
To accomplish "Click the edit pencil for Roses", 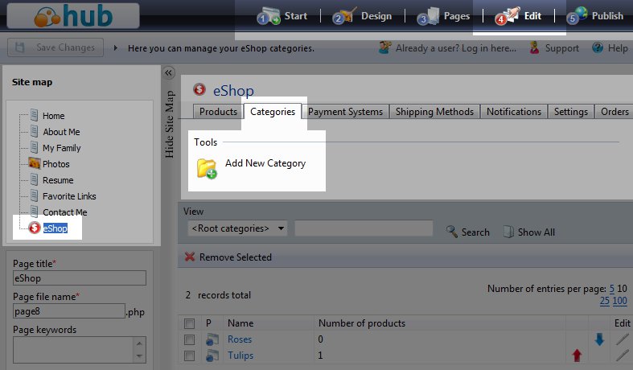I will [623, 339].
